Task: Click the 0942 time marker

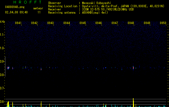Action: coord(34,23)
